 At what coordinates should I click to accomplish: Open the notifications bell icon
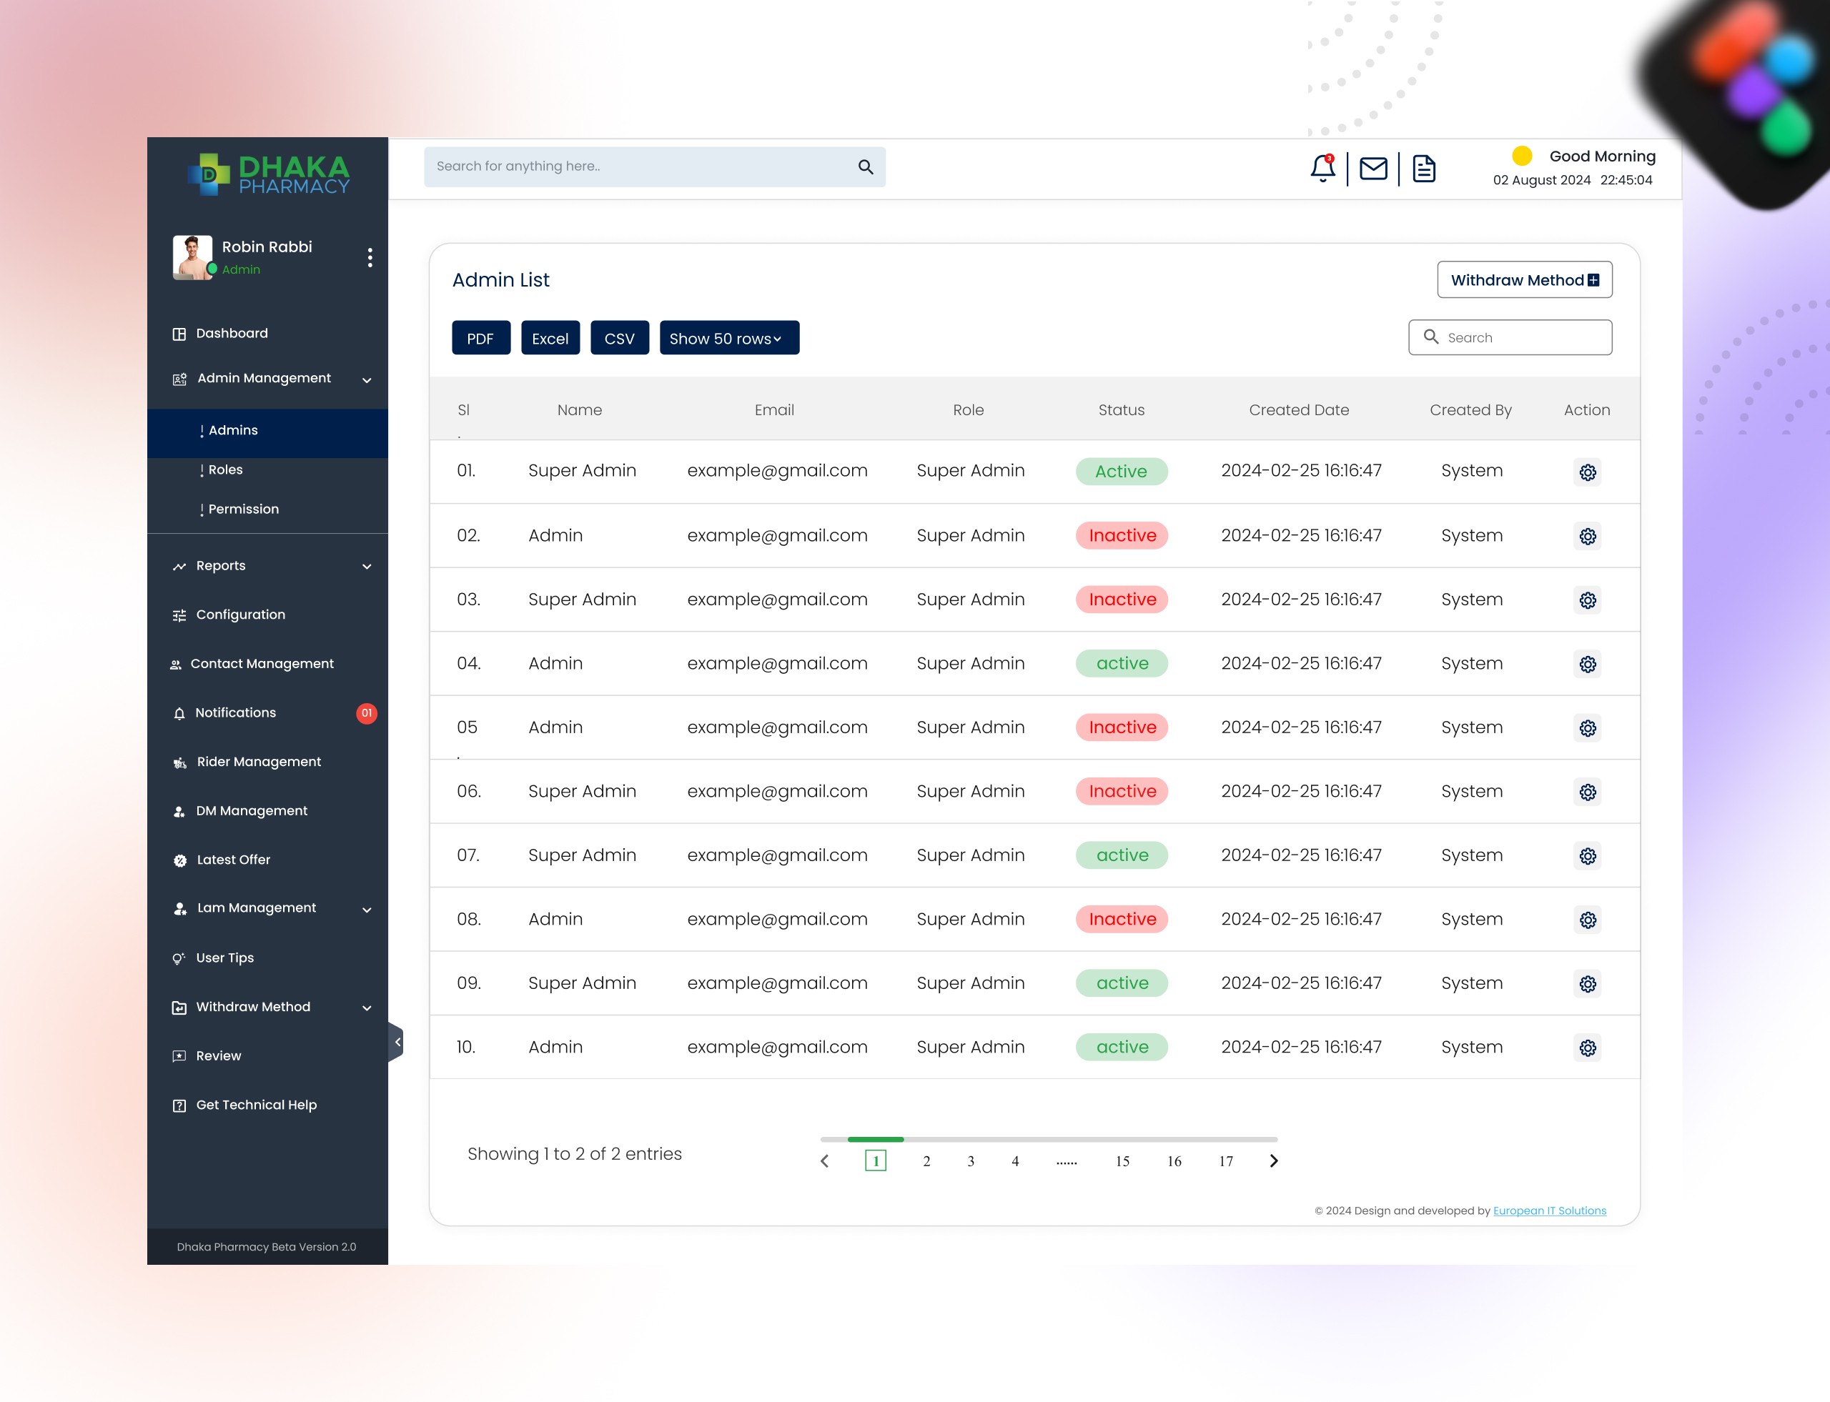[1322, 169]
